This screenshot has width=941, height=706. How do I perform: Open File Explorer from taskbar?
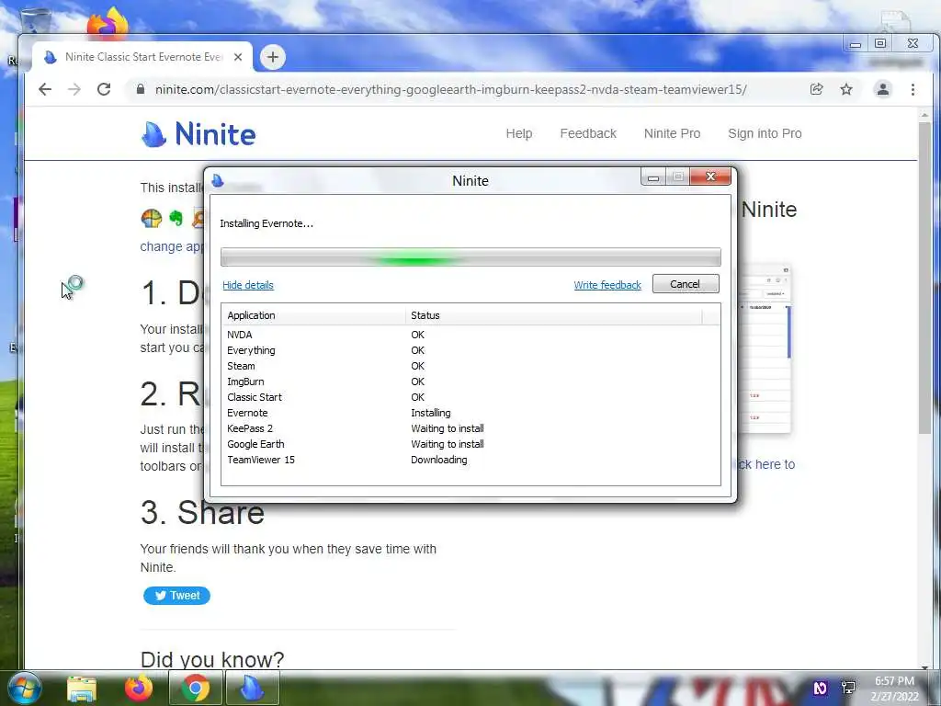pos(82,689)
